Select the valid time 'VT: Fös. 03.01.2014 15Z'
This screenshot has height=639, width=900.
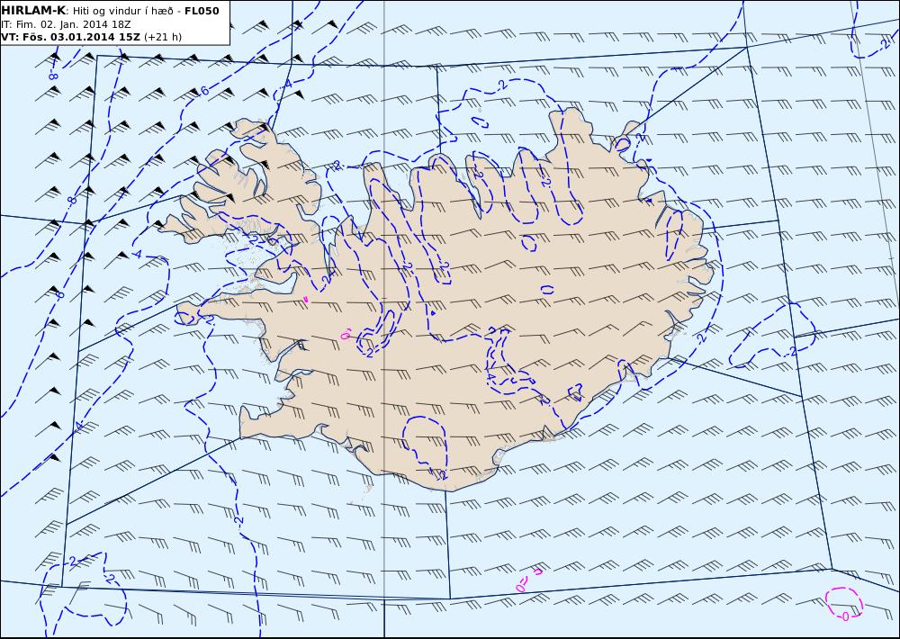[x=70, y=37]
